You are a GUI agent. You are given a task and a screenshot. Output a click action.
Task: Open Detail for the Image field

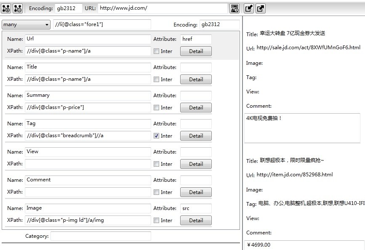196,220
